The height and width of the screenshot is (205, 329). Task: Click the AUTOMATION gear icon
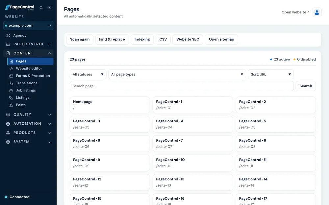click(8, 124)
